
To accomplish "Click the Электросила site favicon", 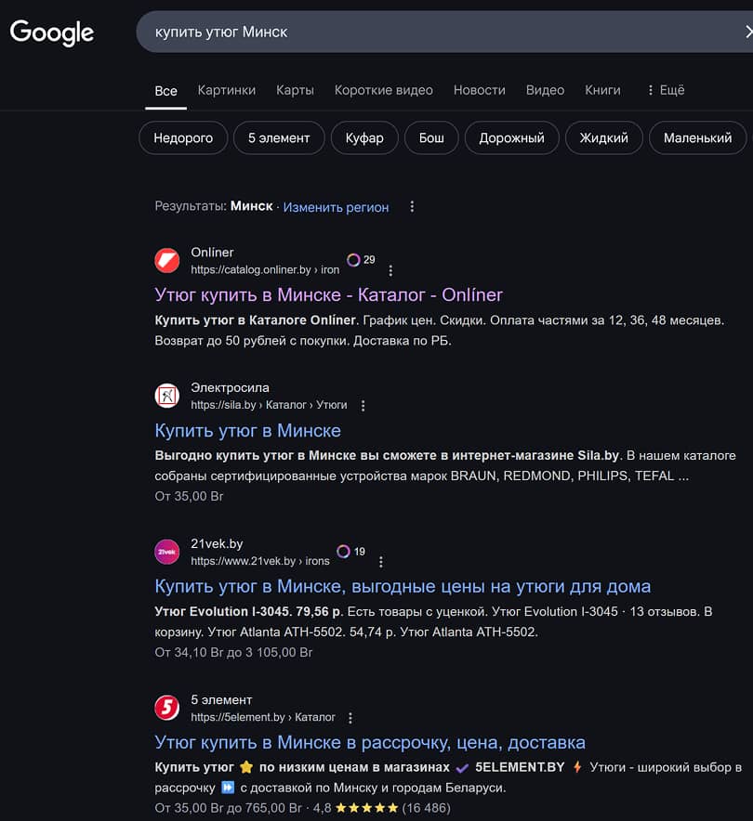I will click(x=167, y=396).
